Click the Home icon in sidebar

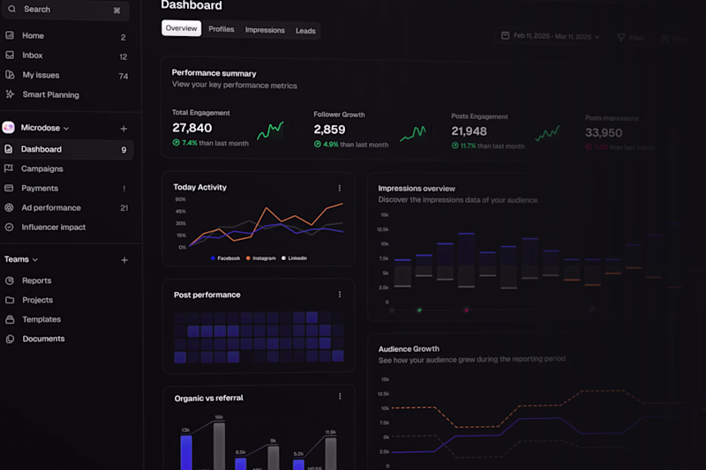[x=10, y=35]
